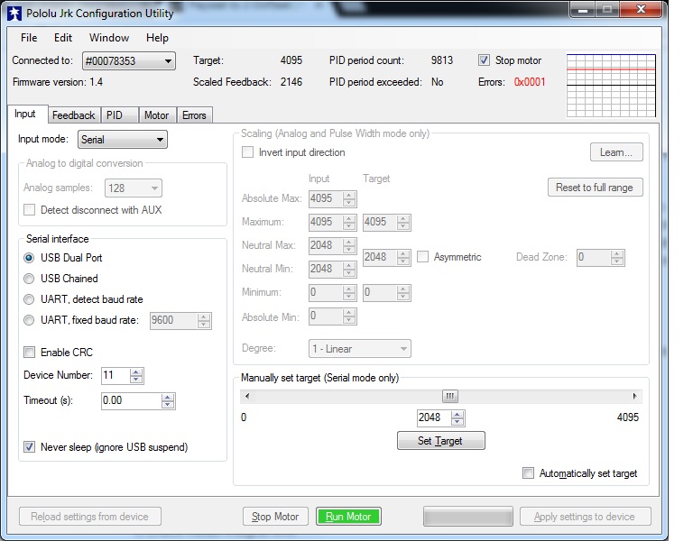The height and width of the screenshot is (541, 693).
Task: Open the Input mode dropdown
Action: [123, 140]
